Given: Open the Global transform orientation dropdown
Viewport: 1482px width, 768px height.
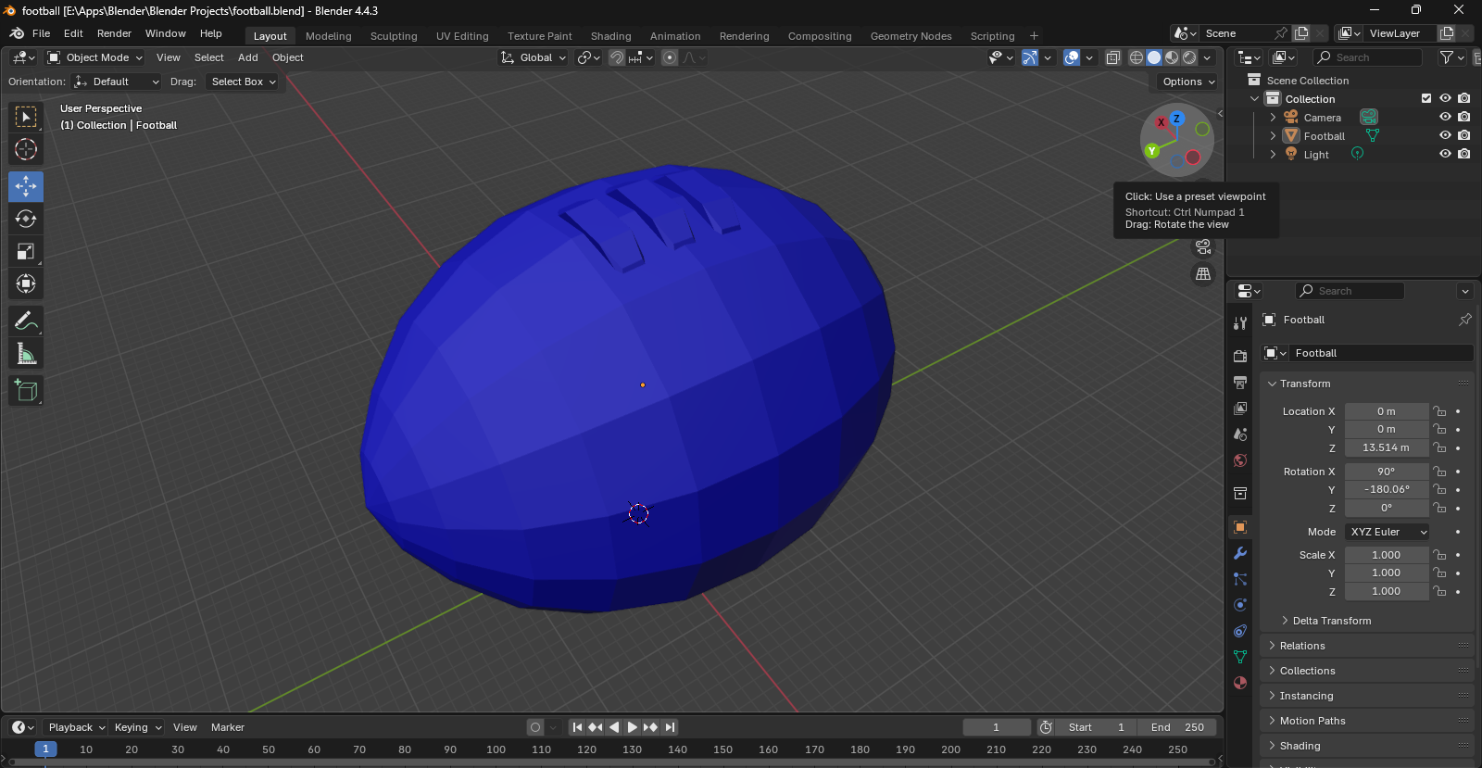Looking at the screenshot, I should 534,57.
